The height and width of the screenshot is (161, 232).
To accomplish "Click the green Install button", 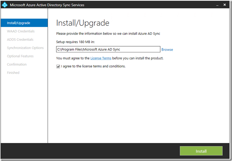I will [x=201, y=151].
